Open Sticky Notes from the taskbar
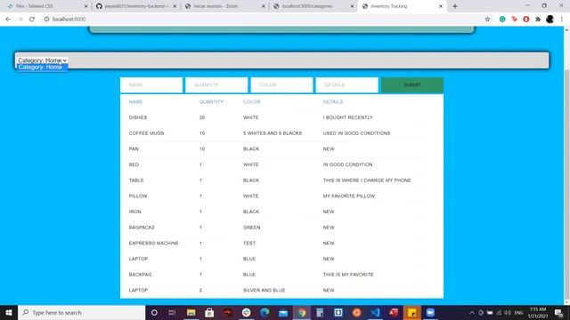The width and height of the screenshot is (570, 320). [x=411, y=312]
